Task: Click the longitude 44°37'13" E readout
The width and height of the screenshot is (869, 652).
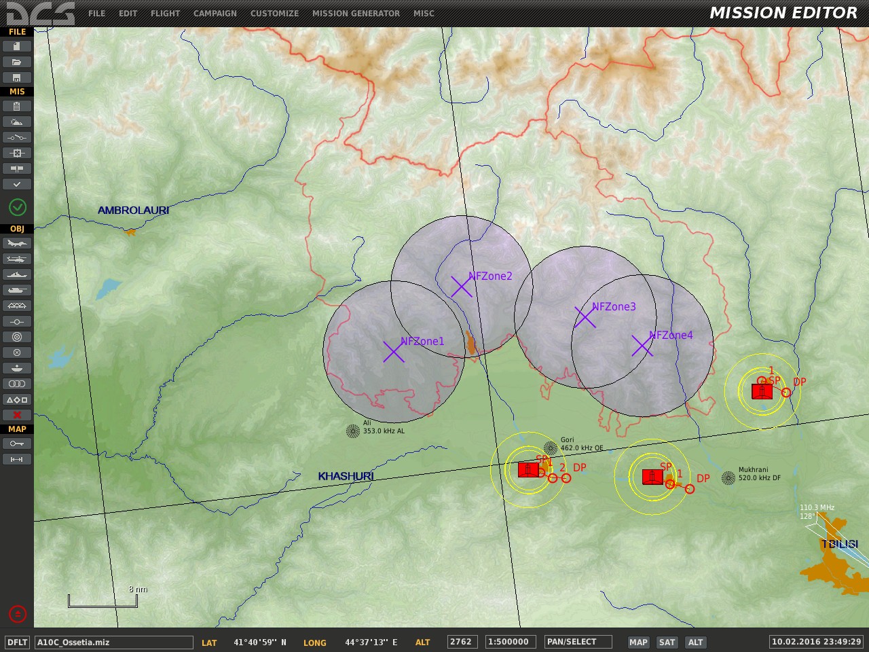Action: 371,642
